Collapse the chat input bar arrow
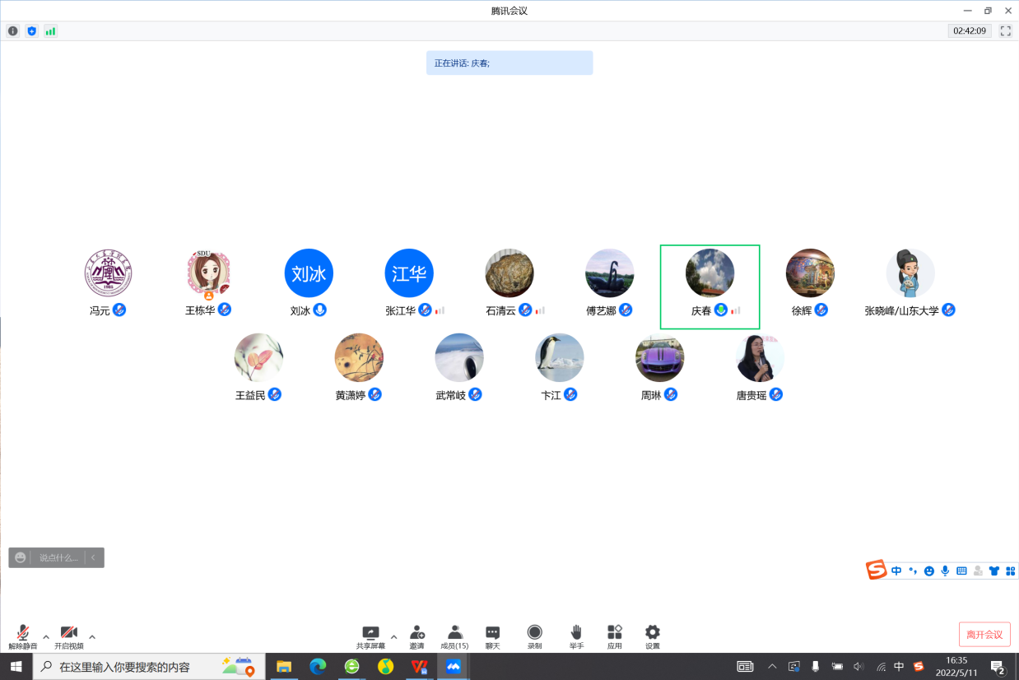1019x680 pixels. pyautogui.click(x=94, y=557)
